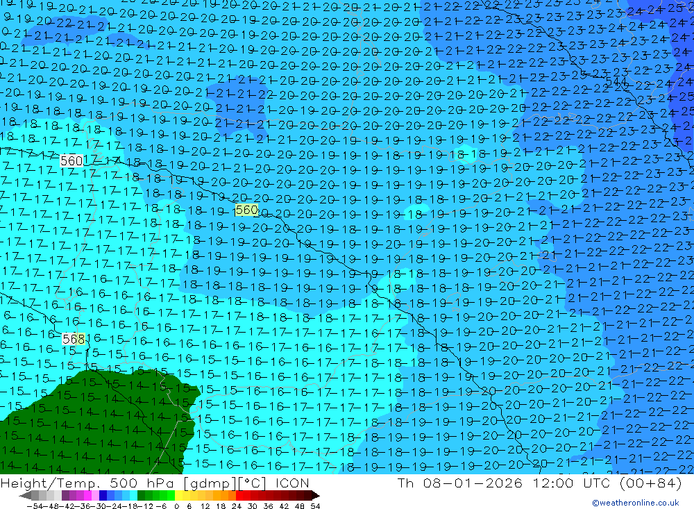Click the white-boxed 560 label near left edge

[71, 160]
